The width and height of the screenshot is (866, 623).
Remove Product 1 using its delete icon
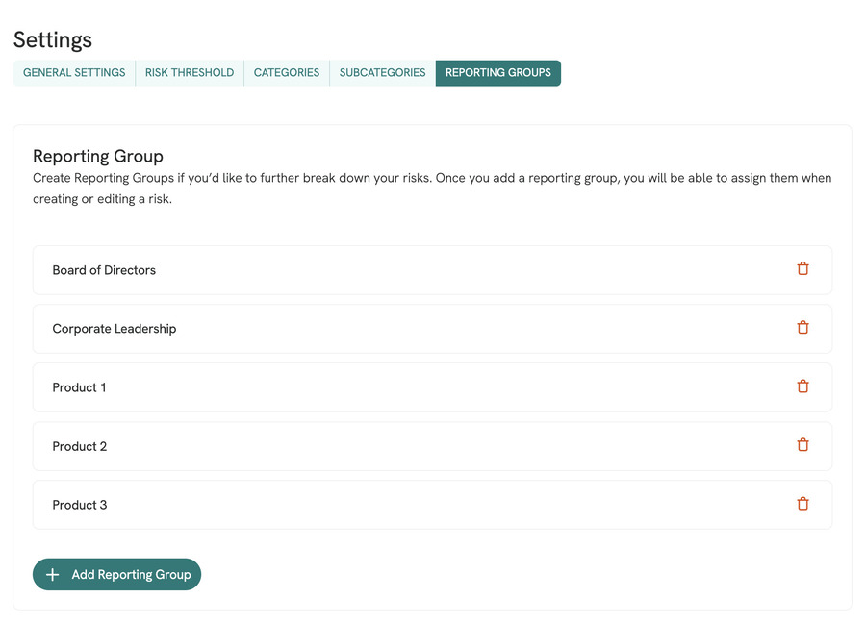point(802,386)
